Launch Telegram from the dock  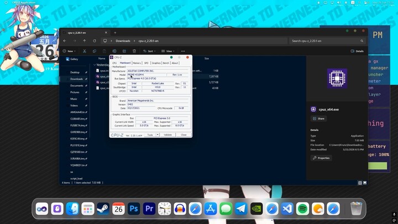(241, 209)
